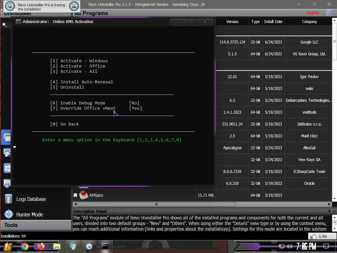This screenshot has width=337, height=253.
Task: Open the notification center tray icon
Action: coord(326,246)
